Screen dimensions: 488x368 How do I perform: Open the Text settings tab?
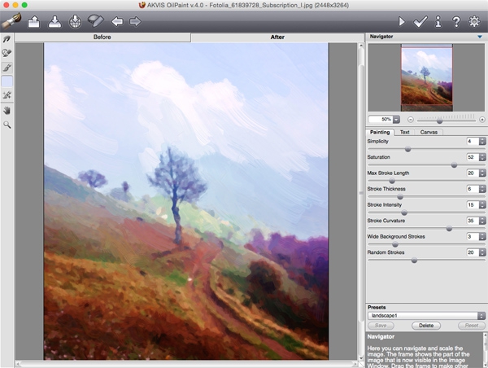(x=404, y=132)
